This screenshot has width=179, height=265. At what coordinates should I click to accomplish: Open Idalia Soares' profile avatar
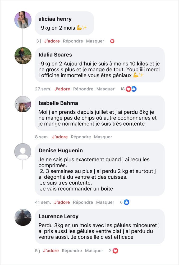coord(23,56)
